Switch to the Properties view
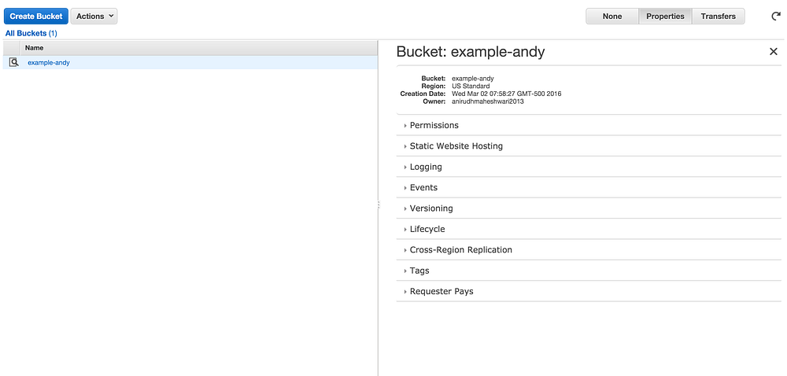The height and width of the screenshot is (376, 787). 665,16
